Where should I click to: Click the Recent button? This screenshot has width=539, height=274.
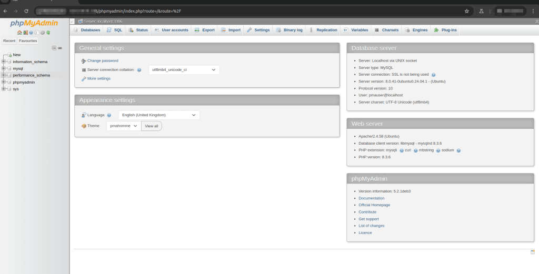(x=9, y=41)
